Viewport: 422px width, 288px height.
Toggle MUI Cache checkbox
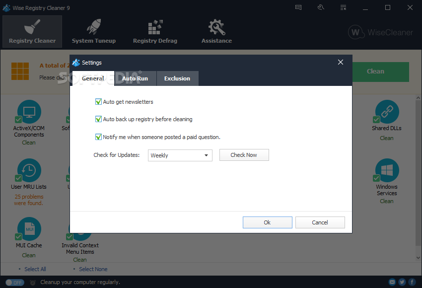click(x=18, y=236)
